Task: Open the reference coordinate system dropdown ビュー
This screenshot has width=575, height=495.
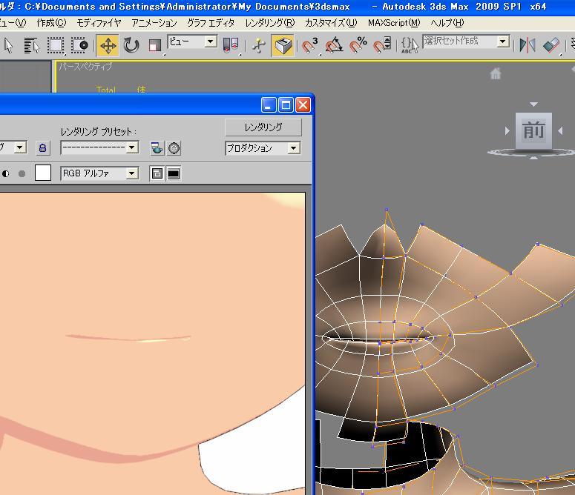Action: pyautogui.click(x=192, y=41)
